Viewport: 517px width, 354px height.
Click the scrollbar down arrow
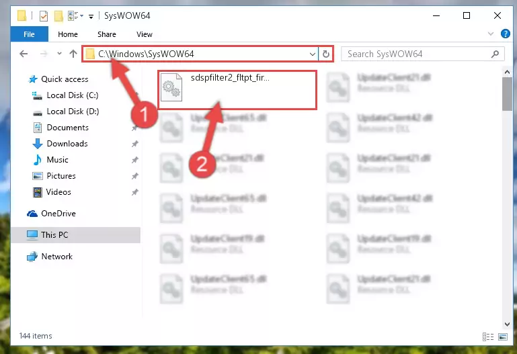pos(507,324)
